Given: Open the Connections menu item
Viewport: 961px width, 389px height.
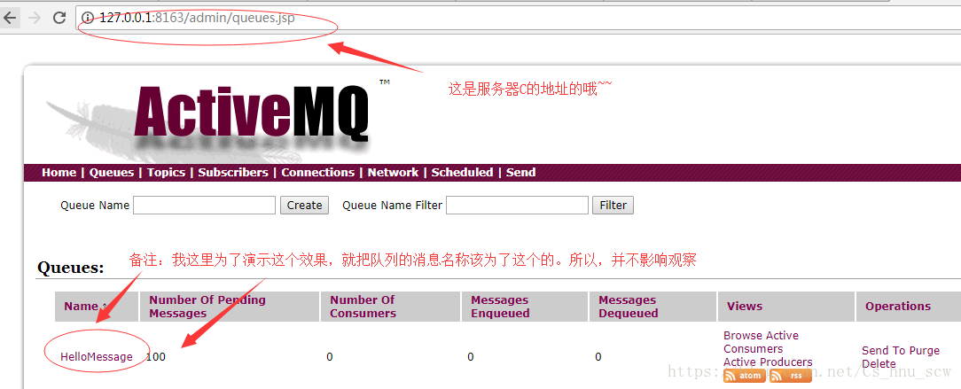Looking at the screenshot, I should pos(318,173).
